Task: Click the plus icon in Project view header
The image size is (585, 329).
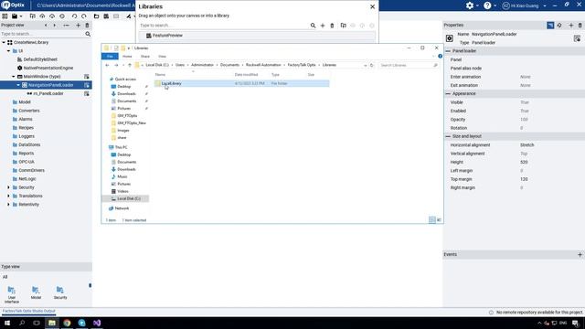Action: [x=79, y=25]
